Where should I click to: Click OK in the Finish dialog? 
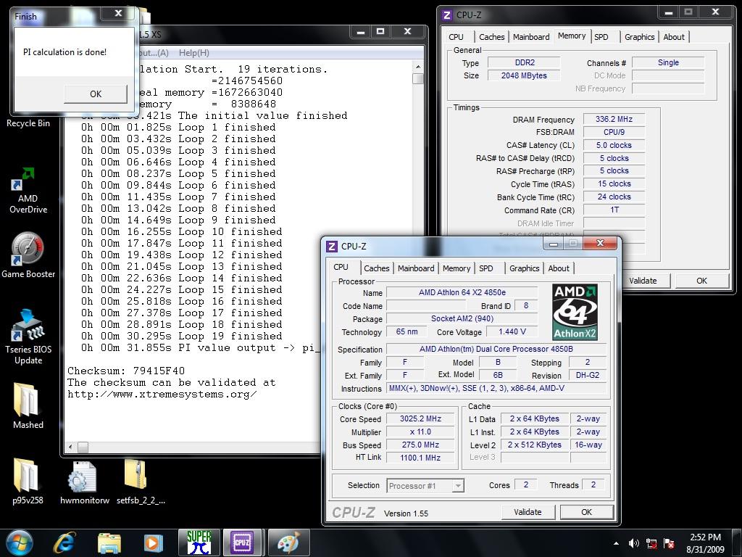click(x=96, y=94)
